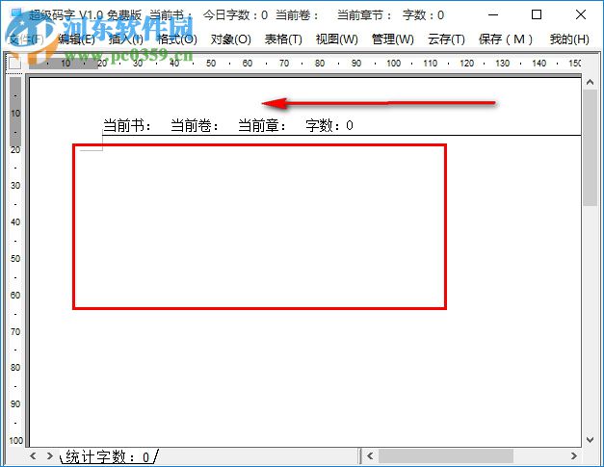Click the 50 mark on vertical ruler
The width and height of the screenshot is (604, 467).
pyautogui.click(x=15, y=258)
